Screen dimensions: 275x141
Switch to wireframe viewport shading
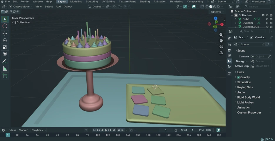click(x=207, y=7)
